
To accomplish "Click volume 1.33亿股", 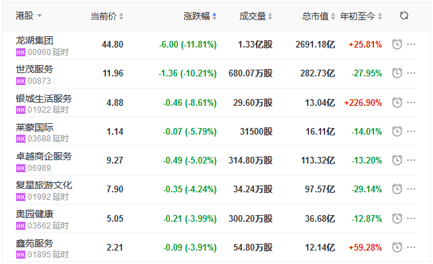I will 255,44.
